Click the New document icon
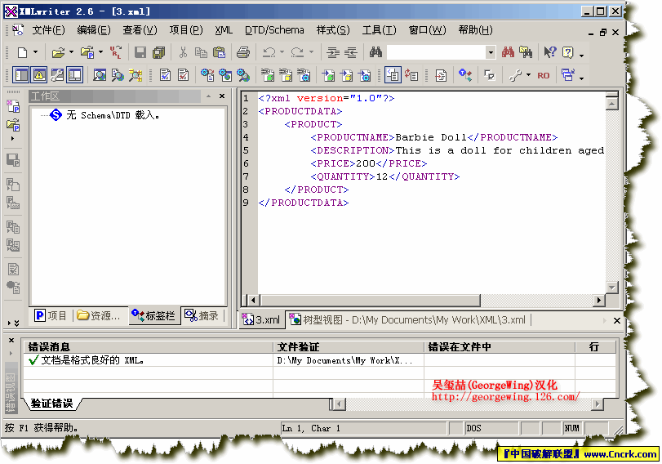662x464 pixels. (x=22, y=52)
